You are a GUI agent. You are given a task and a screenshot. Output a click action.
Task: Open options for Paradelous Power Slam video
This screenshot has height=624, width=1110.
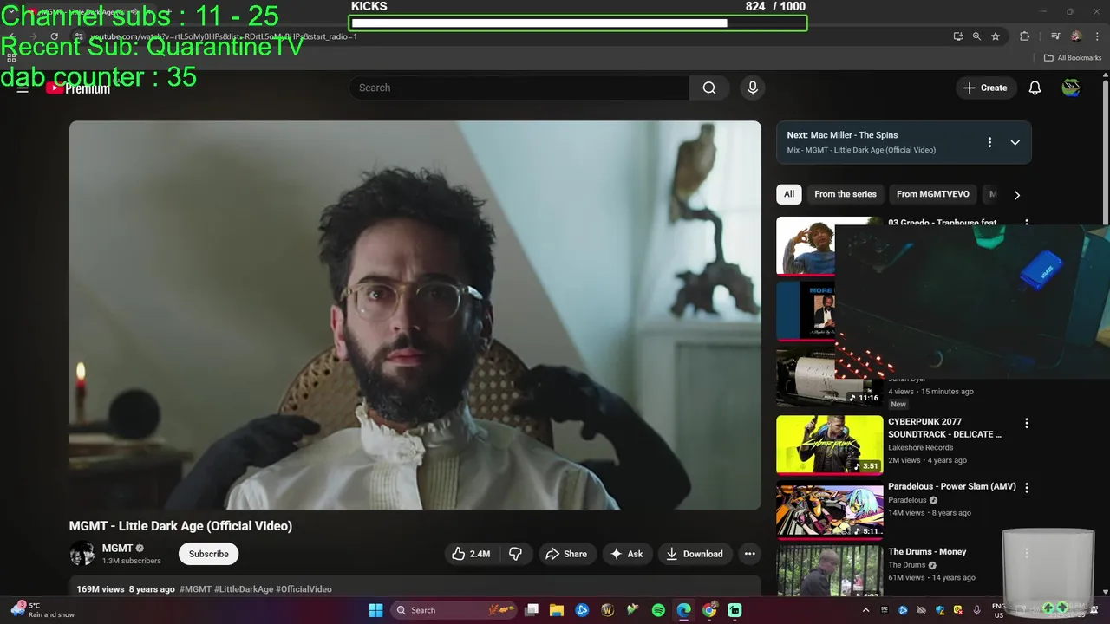[1027, 488]
